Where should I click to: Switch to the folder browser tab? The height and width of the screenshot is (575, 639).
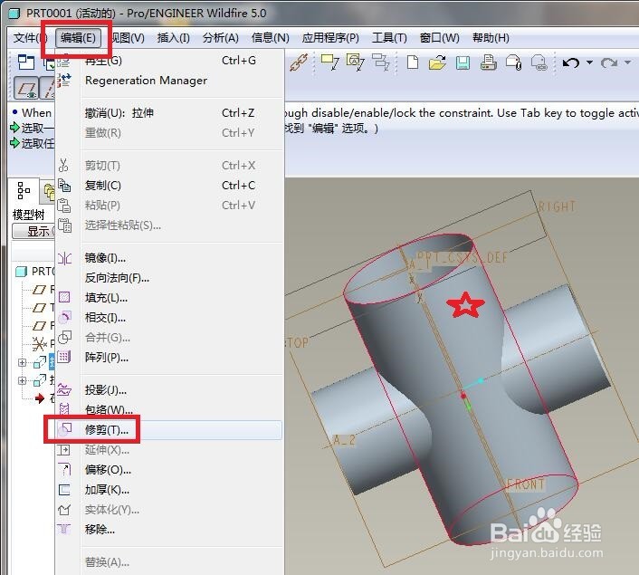[x=49, y=192]
